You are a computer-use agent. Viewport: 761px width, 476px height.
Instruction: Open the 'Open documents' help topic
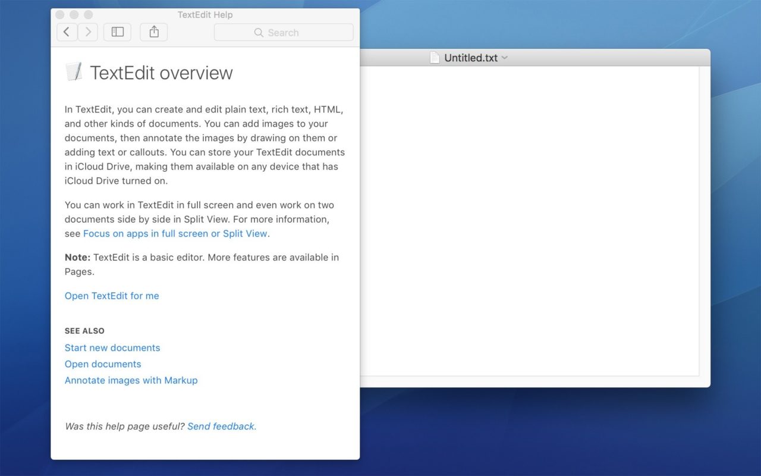click(x=103, y=364)
